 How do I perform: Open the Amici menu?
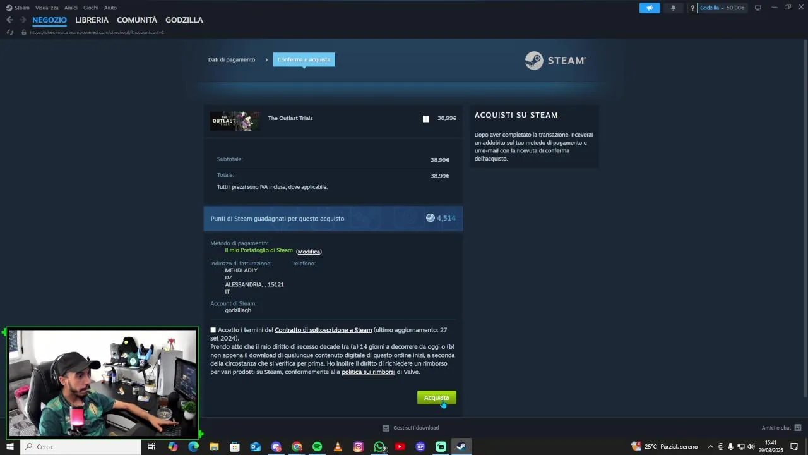71,8
